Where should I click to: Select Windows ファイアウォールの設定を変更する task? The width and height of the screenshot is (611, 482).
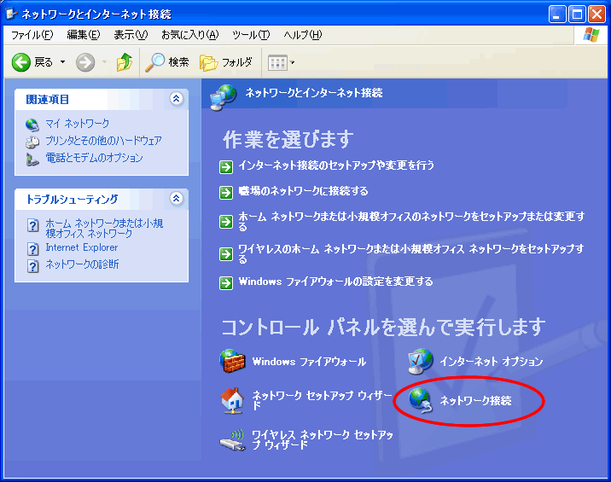point(335,282)
